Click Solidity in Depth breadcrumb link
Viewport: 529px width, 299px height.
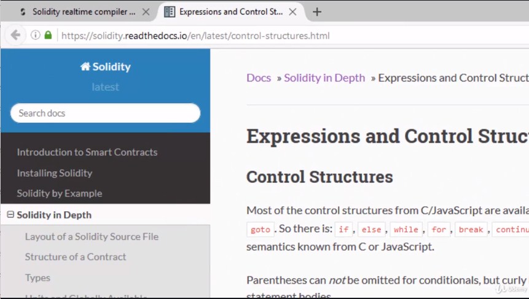click(x=324, y=78)
